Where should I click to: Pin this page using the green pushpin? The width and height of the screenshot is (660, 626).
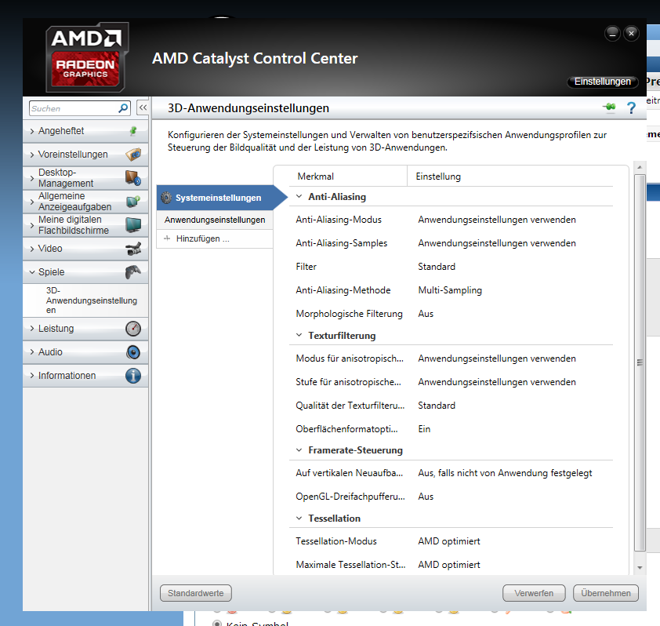click(609, 107)
